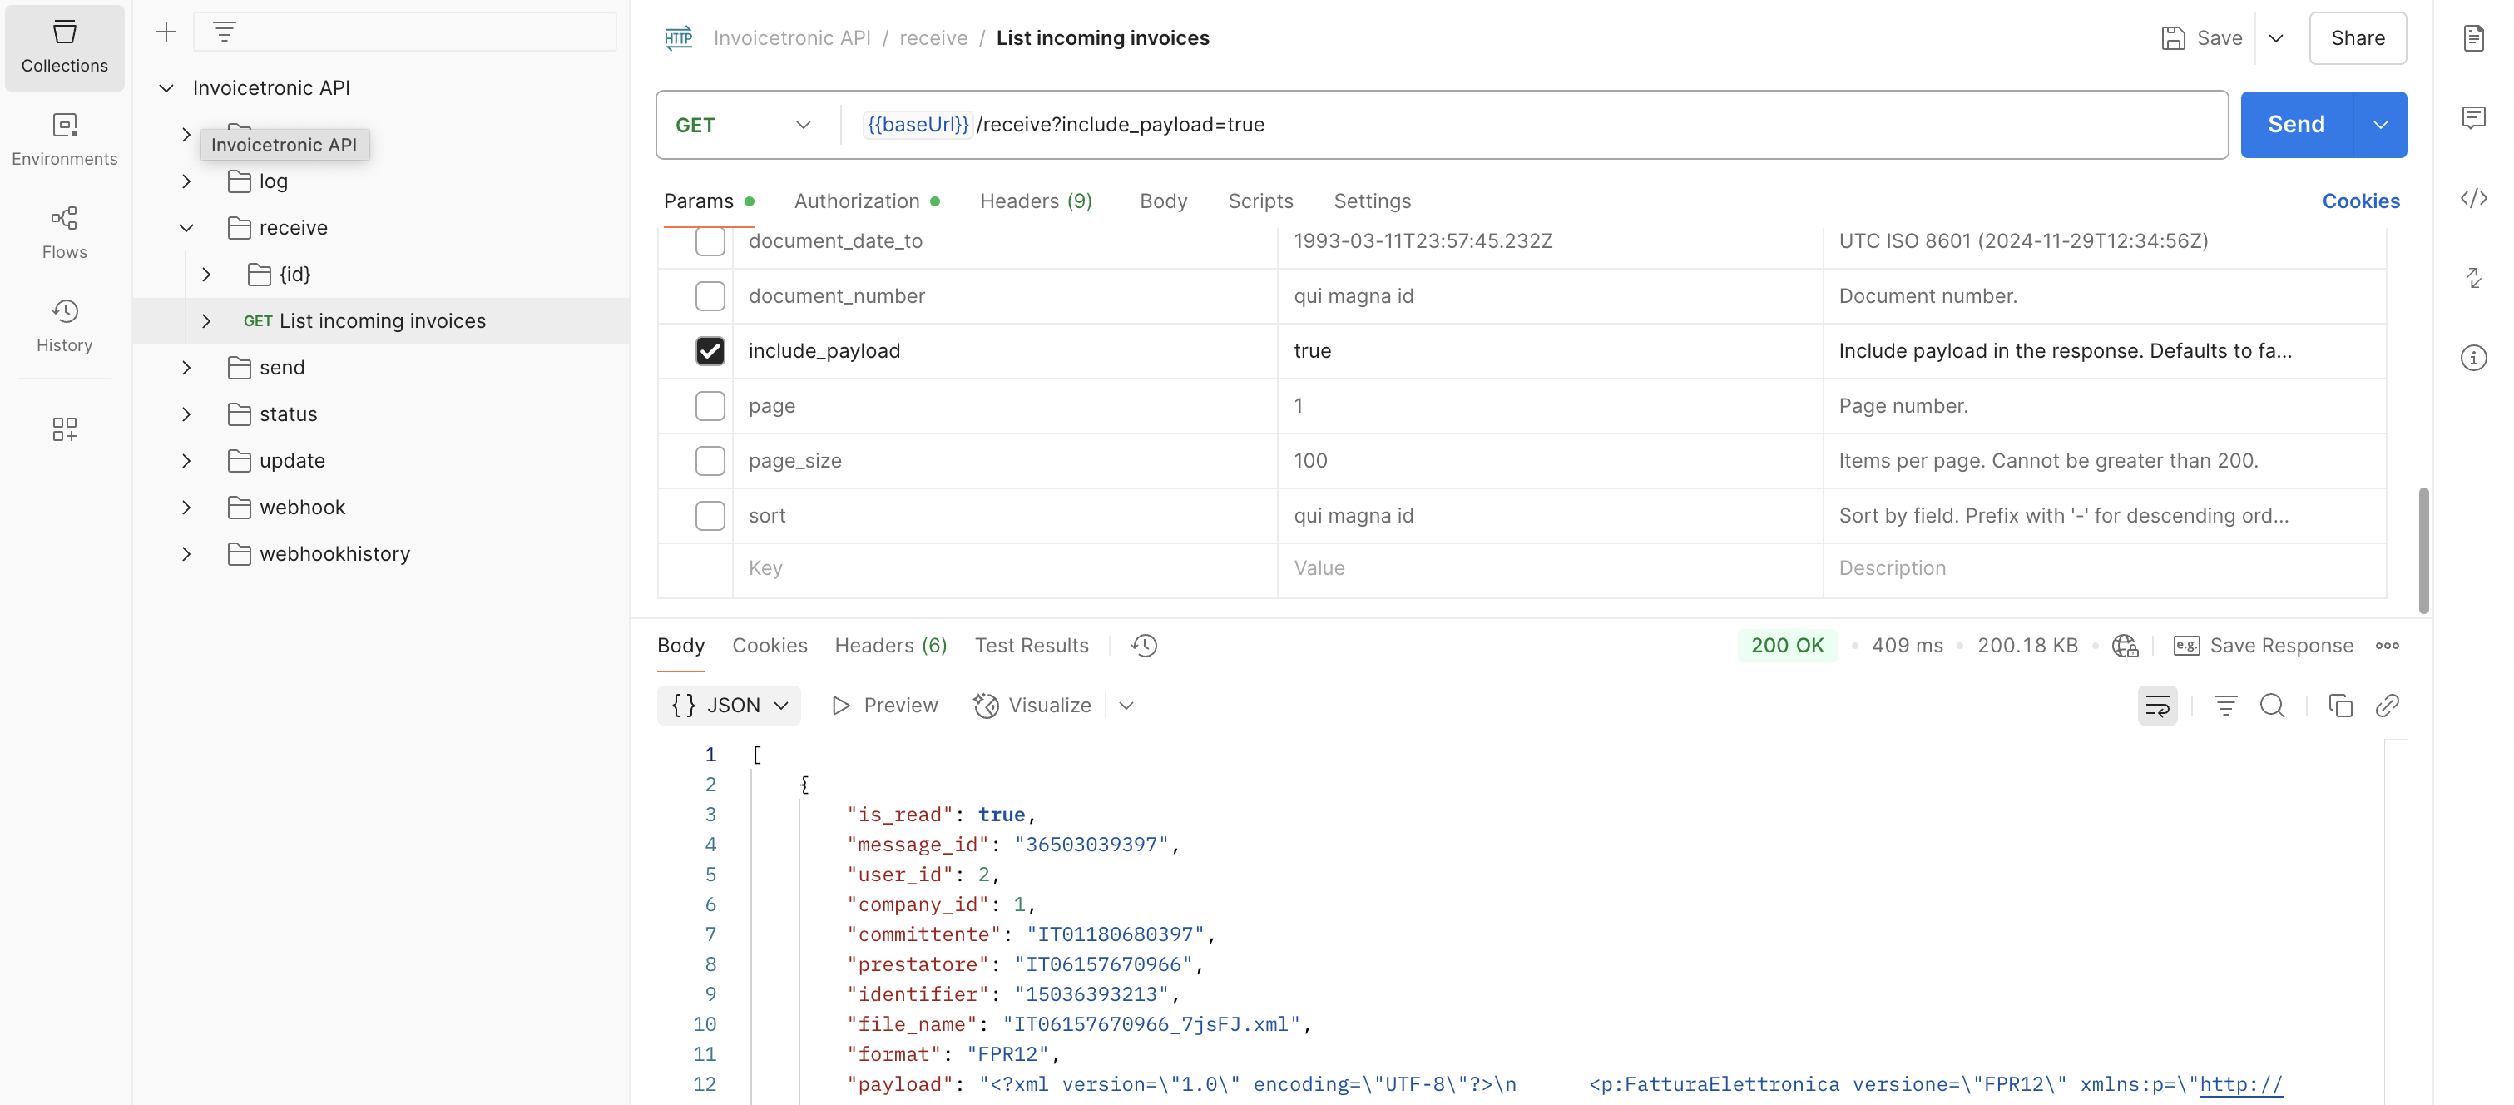Uncheck the include_payload parameter checkbox
The width and height of the screenshot is (2514, 1105).
point(710,350)
